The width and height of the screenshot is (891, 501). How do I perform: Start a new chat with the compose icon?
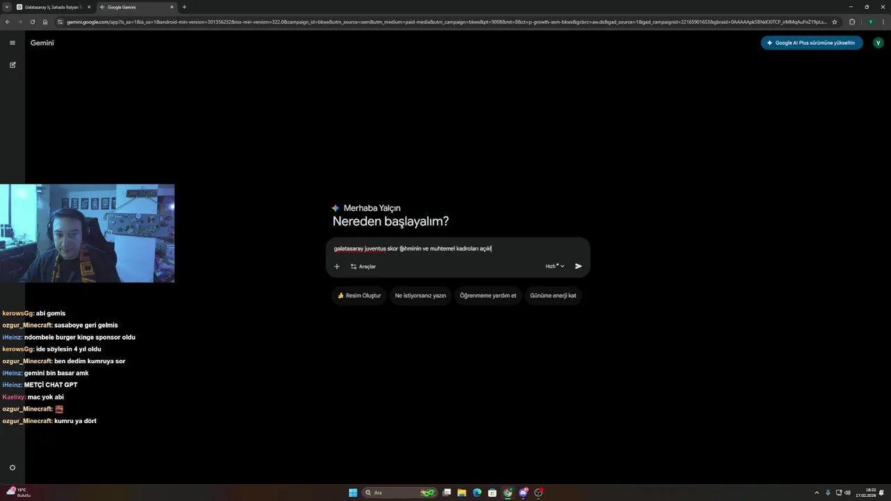[x=12, y=65]
